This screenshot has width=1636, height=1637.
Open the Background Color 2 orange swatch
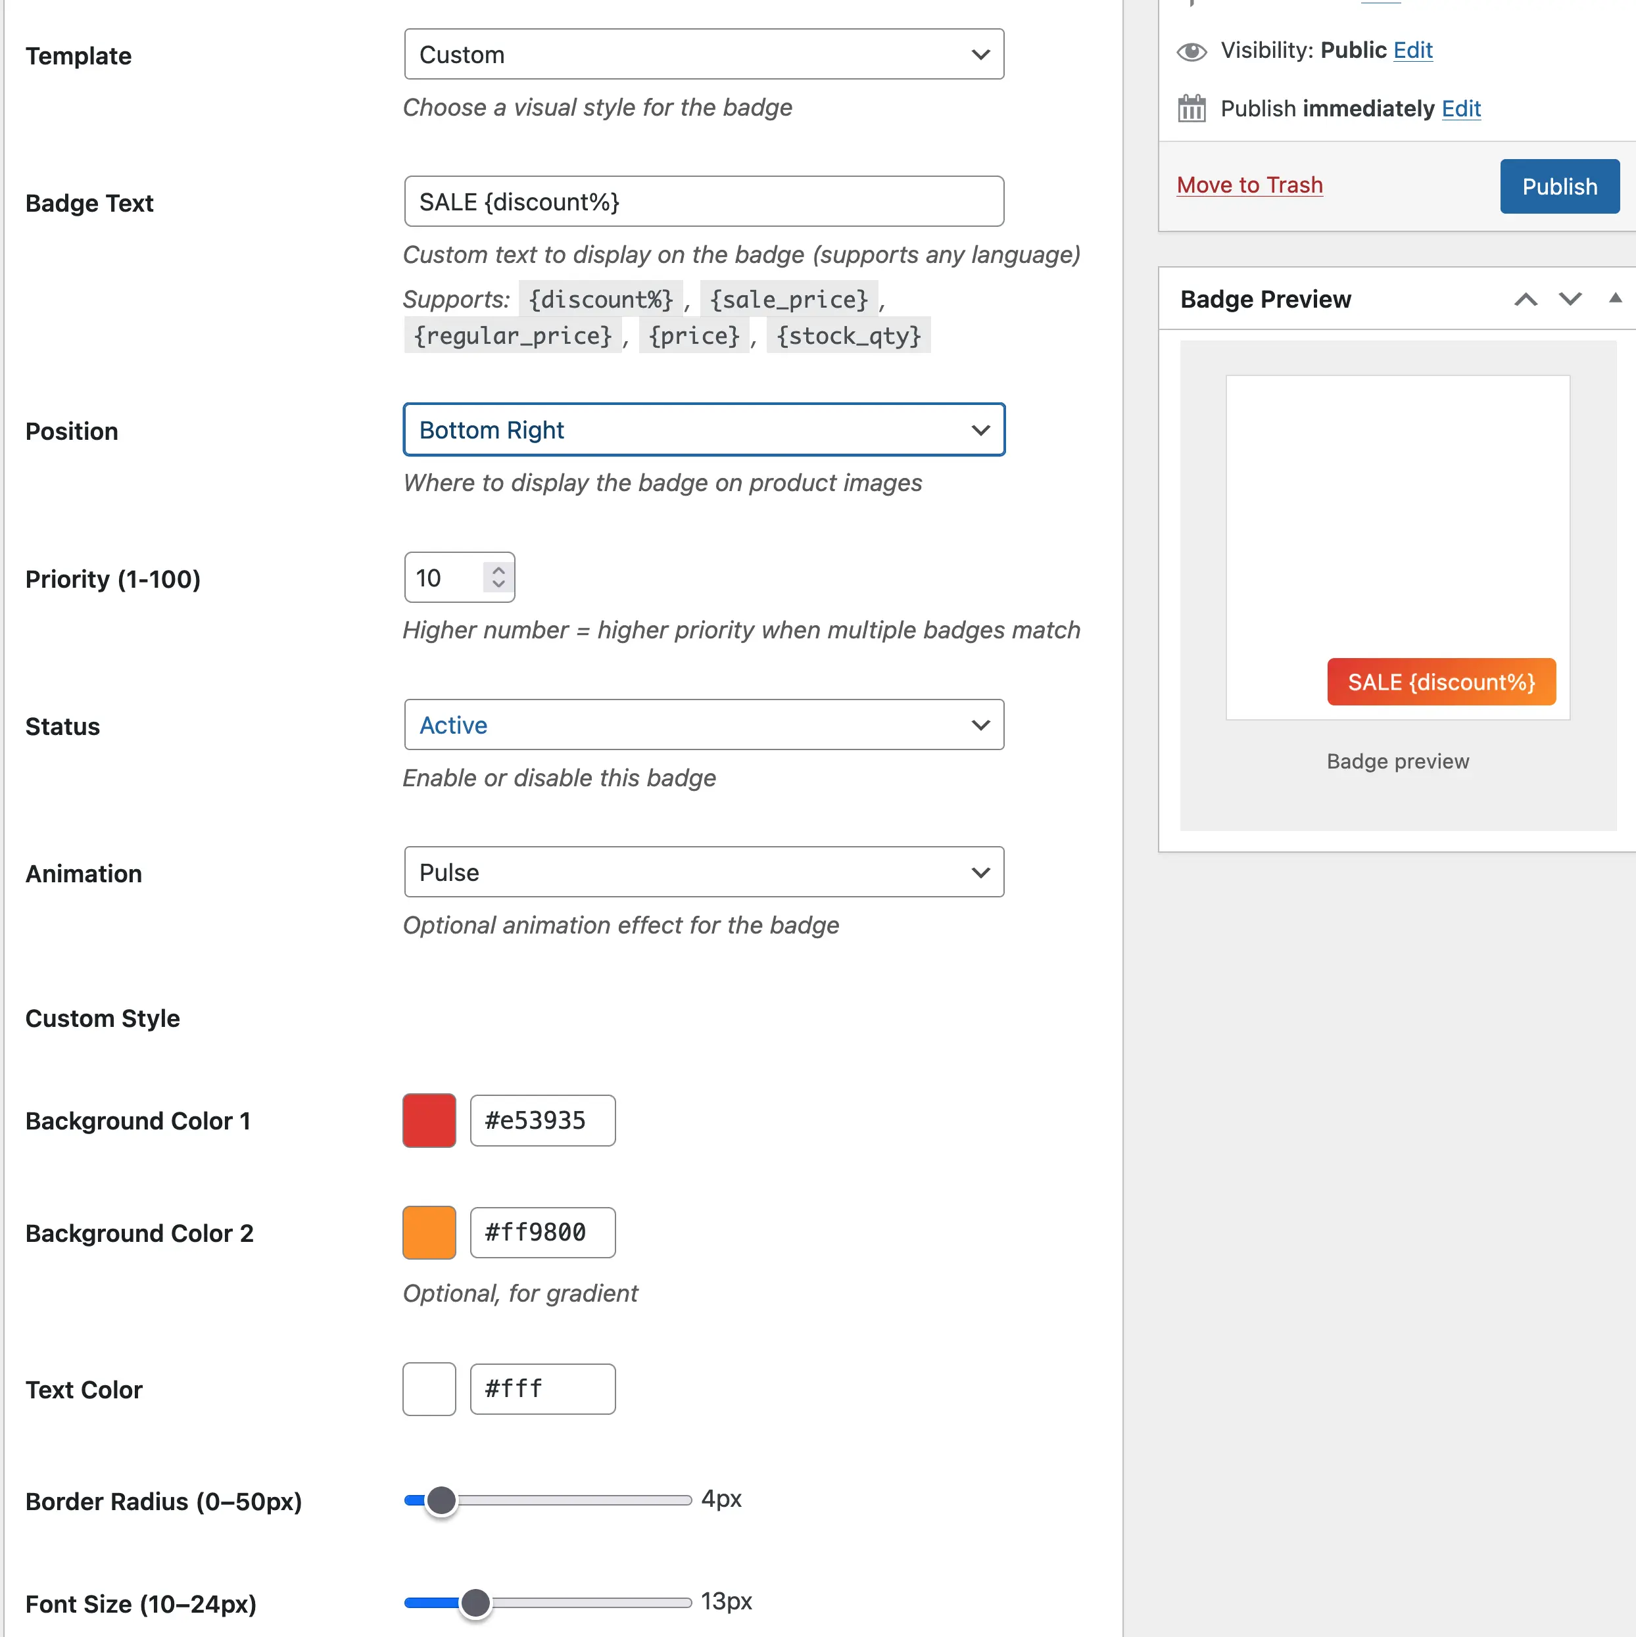429,1232
